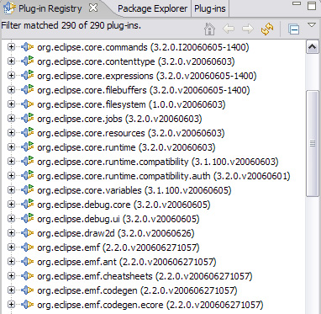
Task: Refresh the plug-in registry list
Action: pyautogui.click(x=267, y=29)
